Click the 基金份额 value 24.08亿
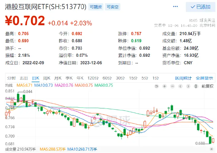This screenshot has width=217, height=153. click(191, 48)
